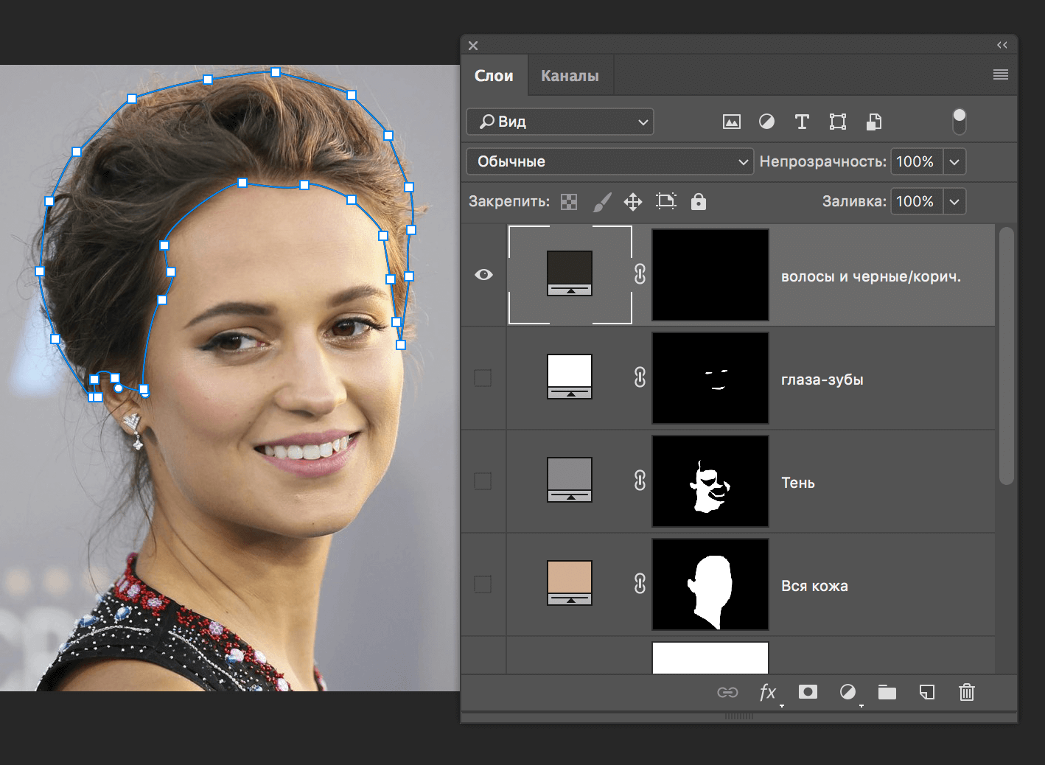
Task: Create a new layer group folder
Action: point(887,692)
